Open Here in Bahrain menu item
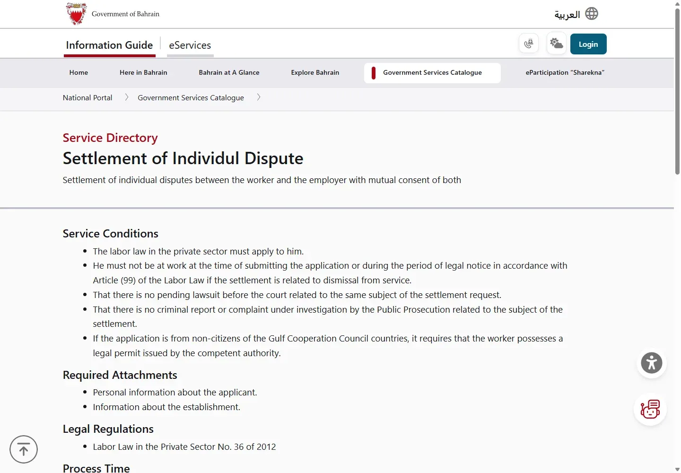Screen dimensions: 681x473 [143, 72]
